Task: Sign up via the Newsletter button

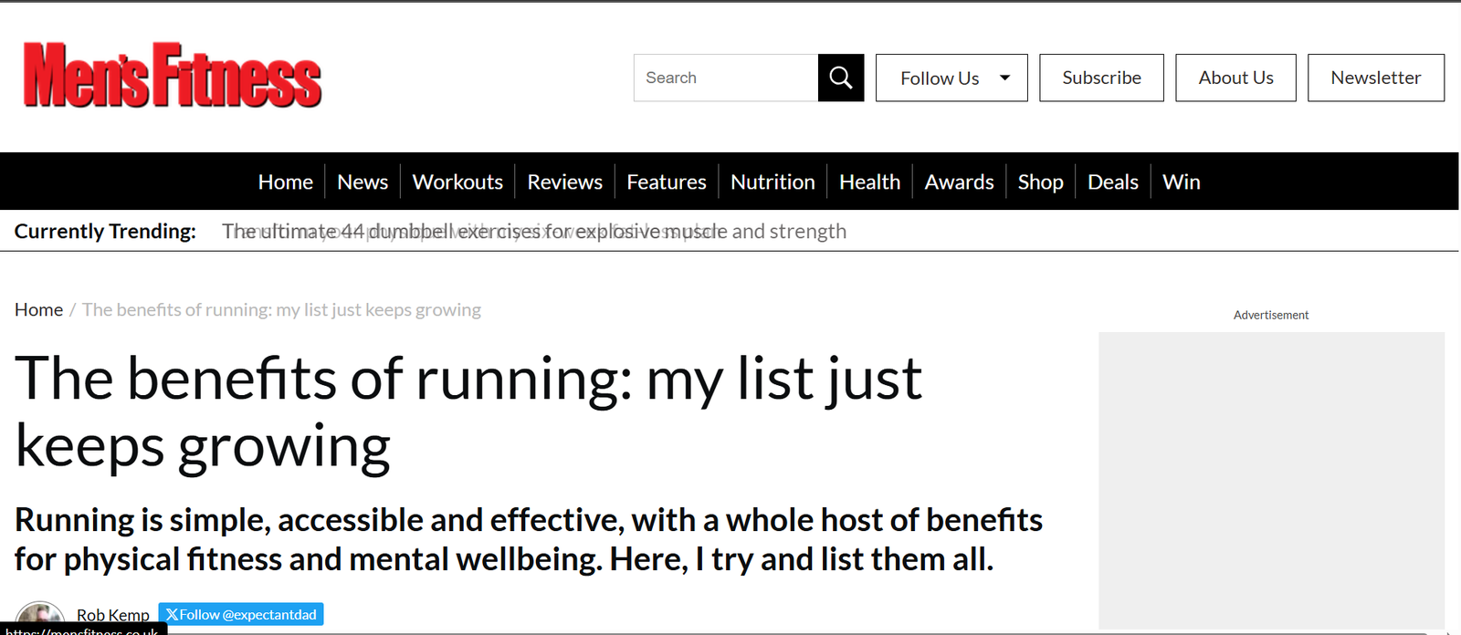Action: (1375, 78)
